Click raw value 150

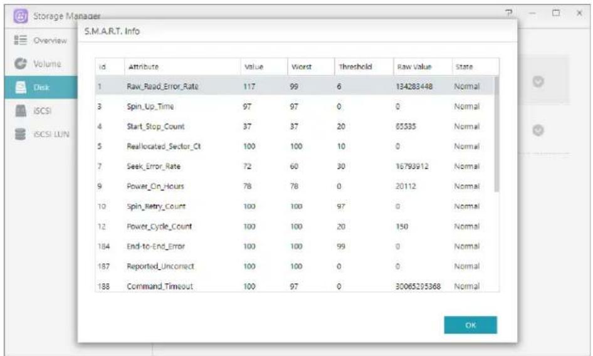click(x=402, y=226)
